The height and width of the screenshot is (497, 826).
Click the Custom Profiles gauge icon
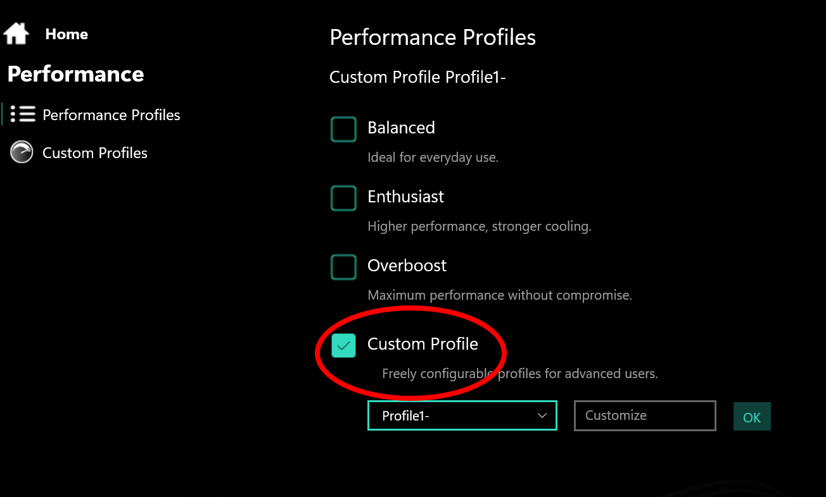point(22,152)
